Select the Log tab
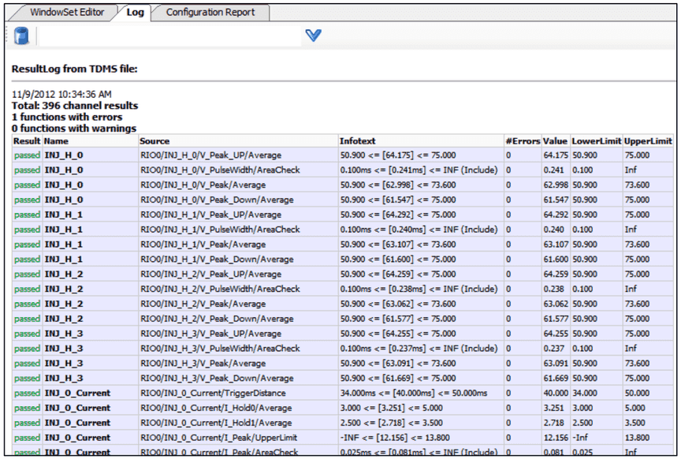This screenshot has height=459, width=681. click(135, 12)
